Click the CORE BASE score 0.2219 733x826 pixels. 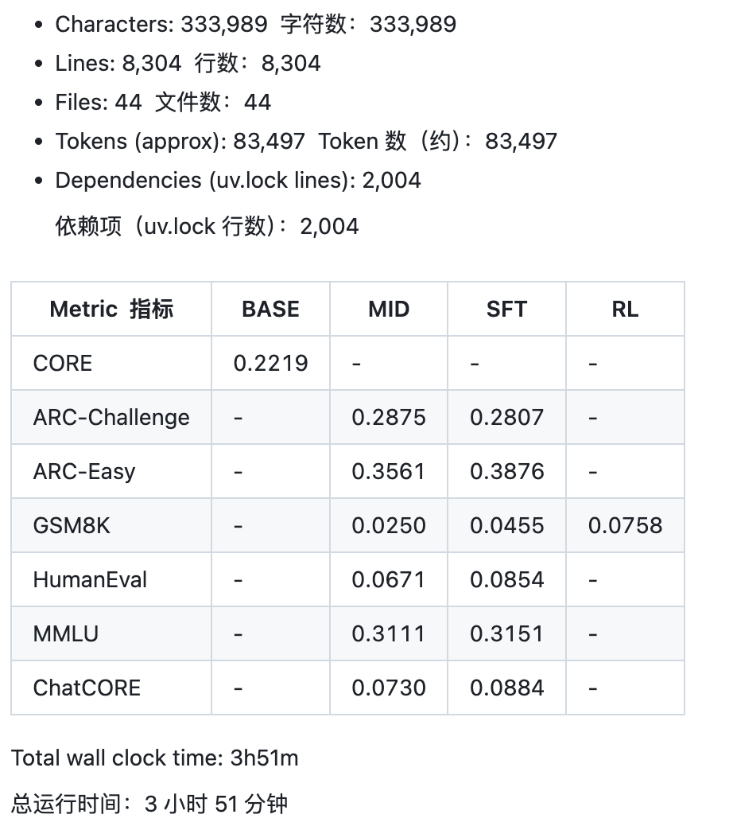click(x=270, y=364)
